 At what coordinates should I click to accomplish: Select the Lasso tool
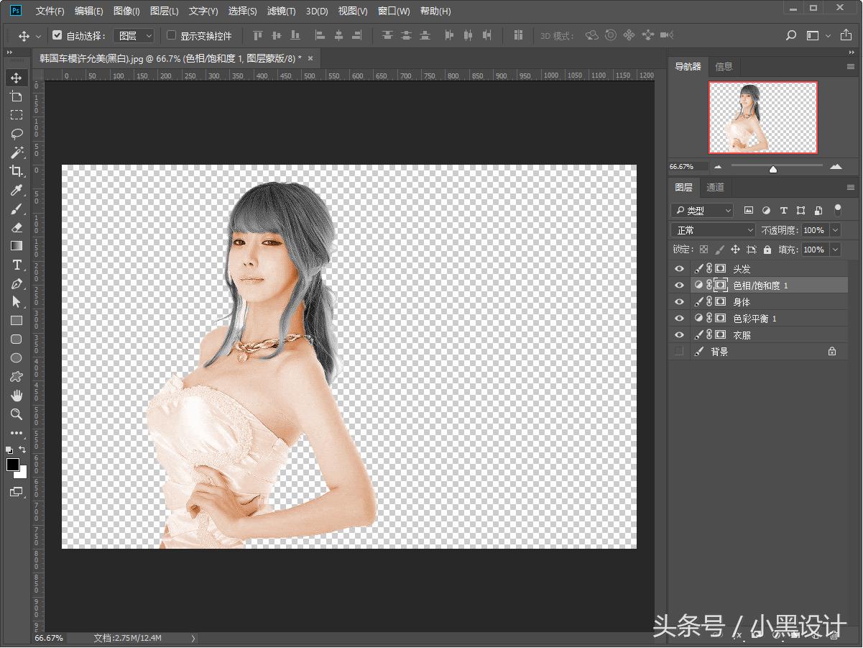[17, 134]
